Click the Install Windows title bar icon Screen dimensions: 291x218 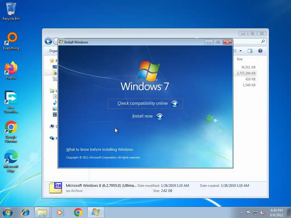click(61, 42)
